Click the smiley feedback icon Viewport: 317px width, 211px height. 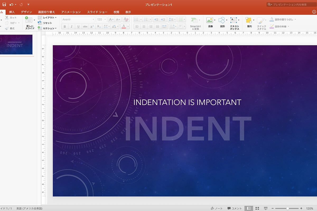[x=314, y=12]
